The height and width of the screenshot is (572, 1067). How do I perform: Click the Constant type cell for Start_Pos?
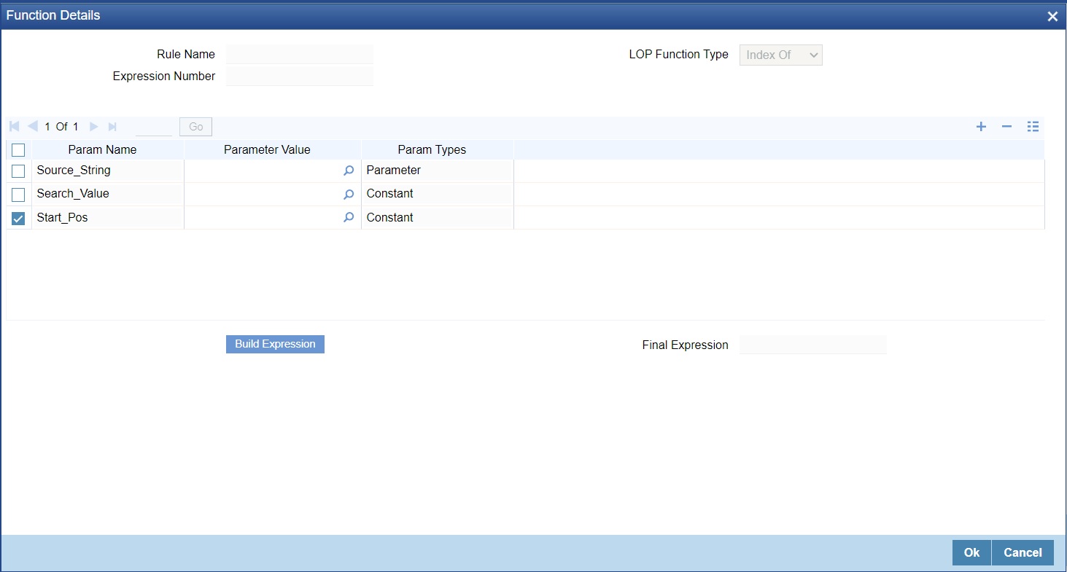click(438, 217)
